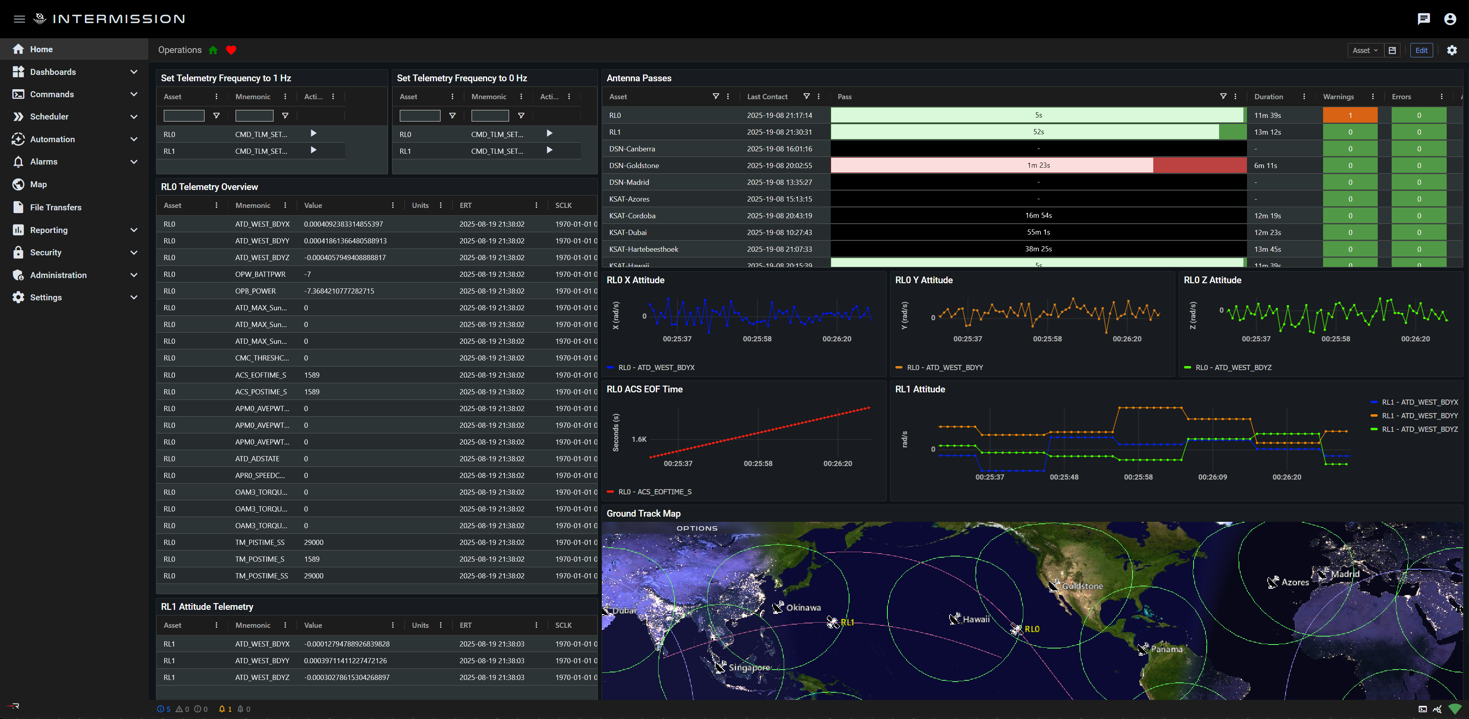Viewport: 1469px width, 719px height.
Task: Run RL1 command in the 0 Hz panel
Action: pos(549,151)
